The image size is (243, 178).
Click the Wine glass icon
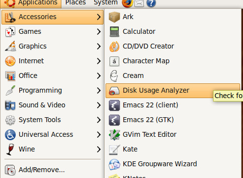tap(10, 149)
